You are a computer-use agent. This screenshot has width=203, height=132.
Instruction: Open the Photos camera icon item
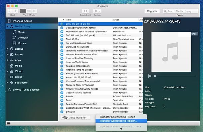click(x=12, y=54)
